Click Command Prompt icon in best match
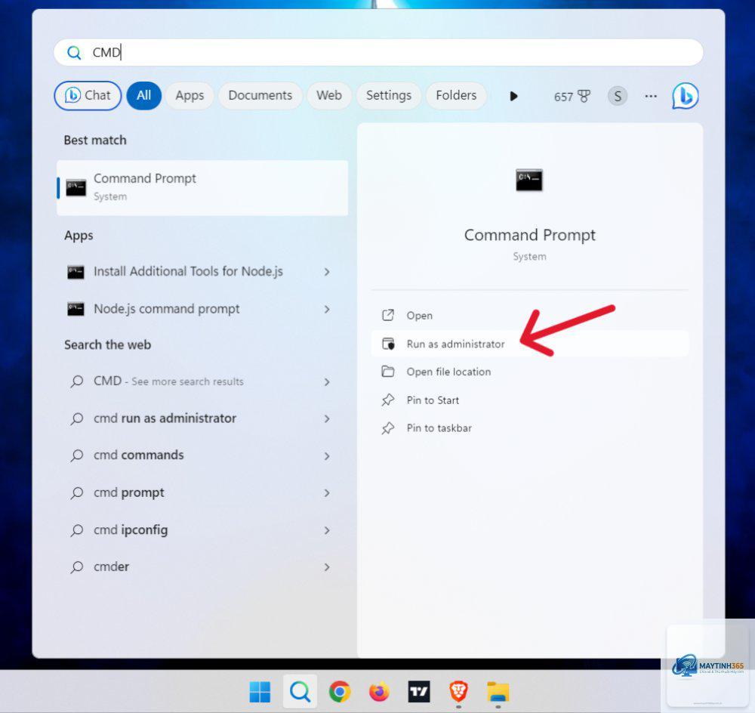755x713 pixels. (x=75, y=187)
